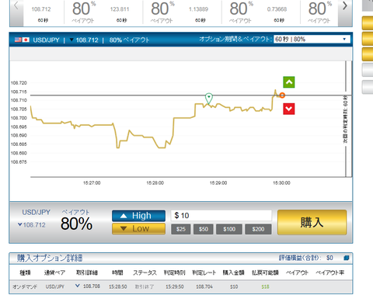Click the 判定時刻 column header
The image size is (373, 295).
click(174, 272)
